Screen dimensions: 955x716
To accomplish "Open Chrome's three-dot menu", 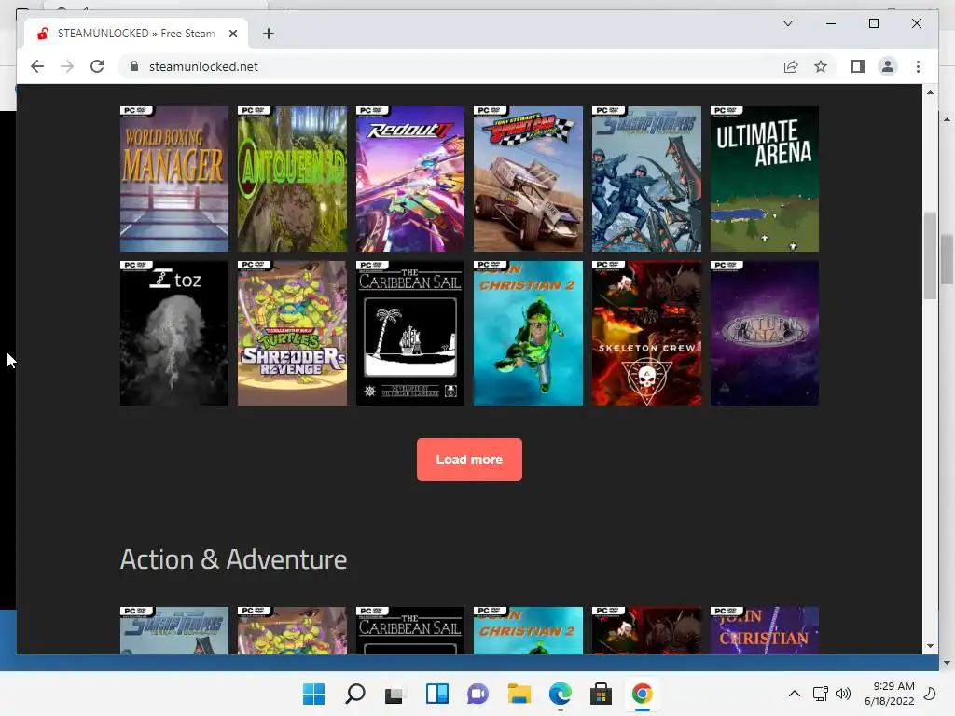I will pos(918,66).
